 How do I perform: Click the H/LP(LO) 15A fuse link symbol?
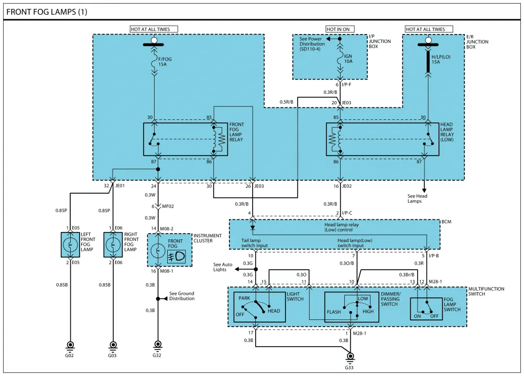(428, 61)
